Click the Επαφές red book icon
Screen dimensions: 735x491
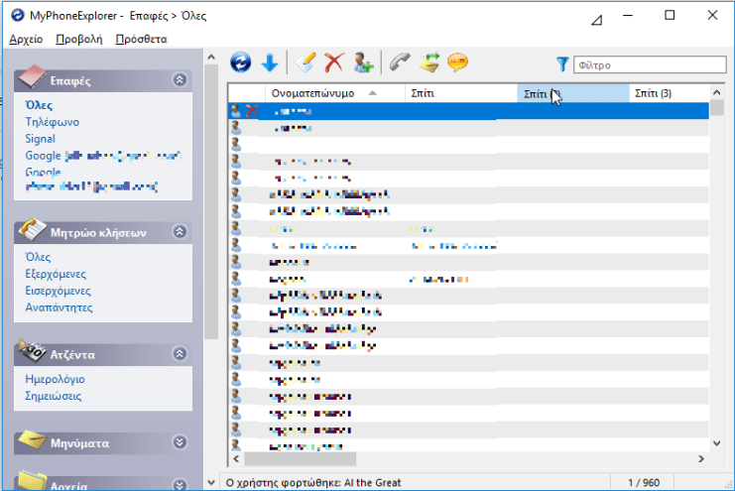tap(33, 77)
